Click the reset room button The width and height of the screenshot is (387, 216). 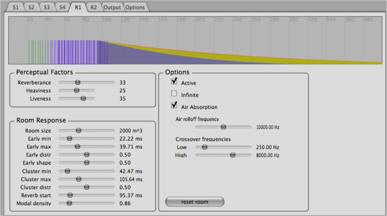195,202
